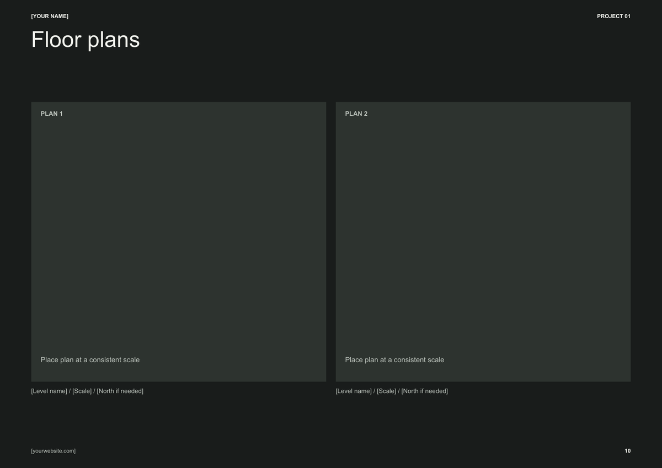662x468 pixels.
Task: Select the "PROJECT 01" header label
Action: (x=613, y=17)
